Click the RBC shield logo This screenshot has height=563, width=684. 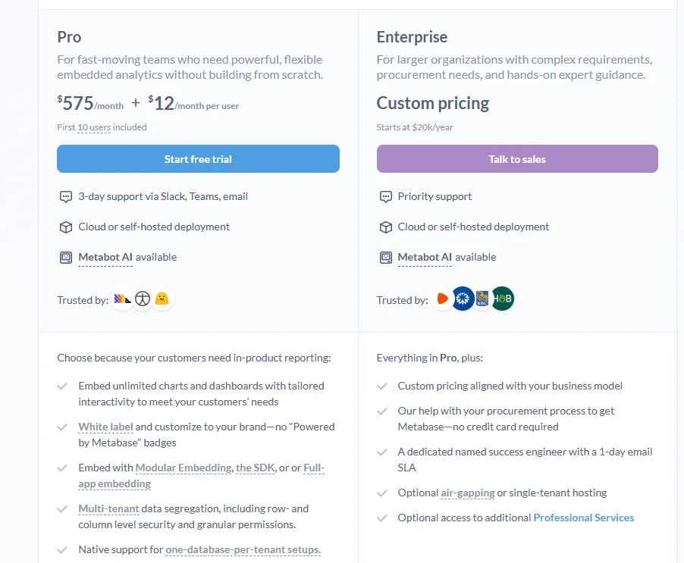[483, 299]
